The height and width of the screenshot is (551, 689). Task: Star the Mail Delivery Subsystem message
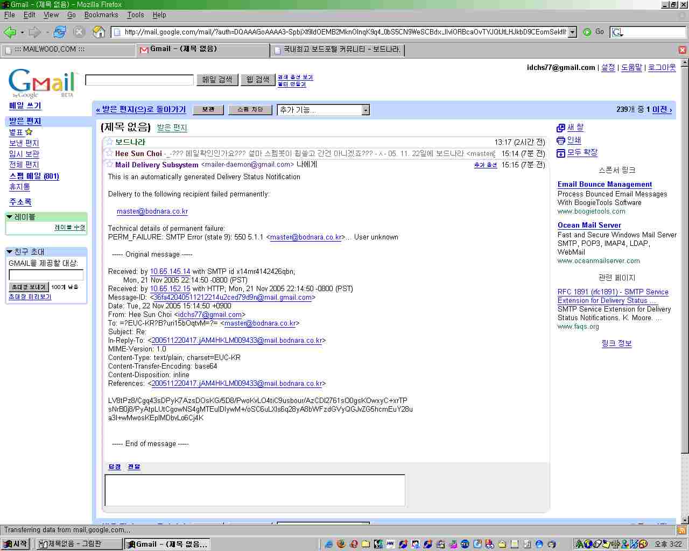[109, 164]
